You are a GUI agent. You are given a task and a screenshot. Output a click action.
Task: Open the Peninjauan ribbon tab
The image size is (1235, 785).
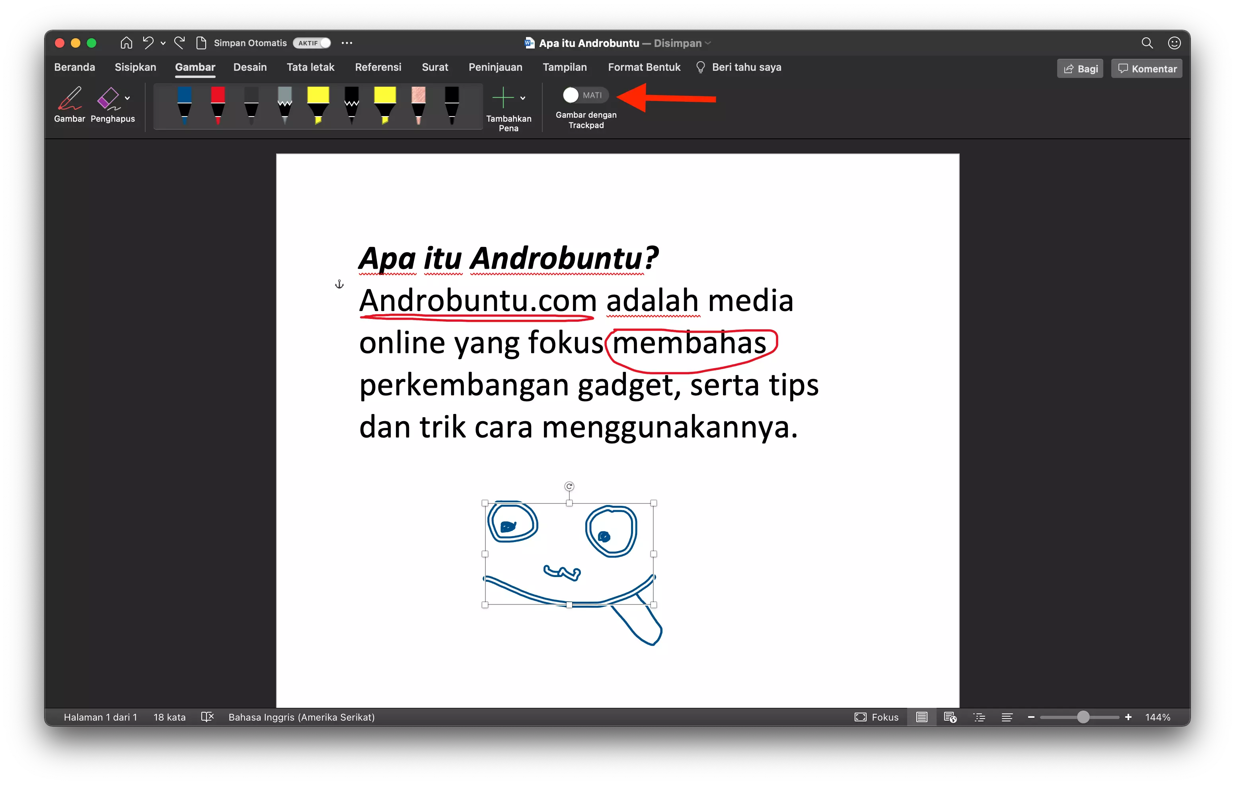(x=495, y=67)
